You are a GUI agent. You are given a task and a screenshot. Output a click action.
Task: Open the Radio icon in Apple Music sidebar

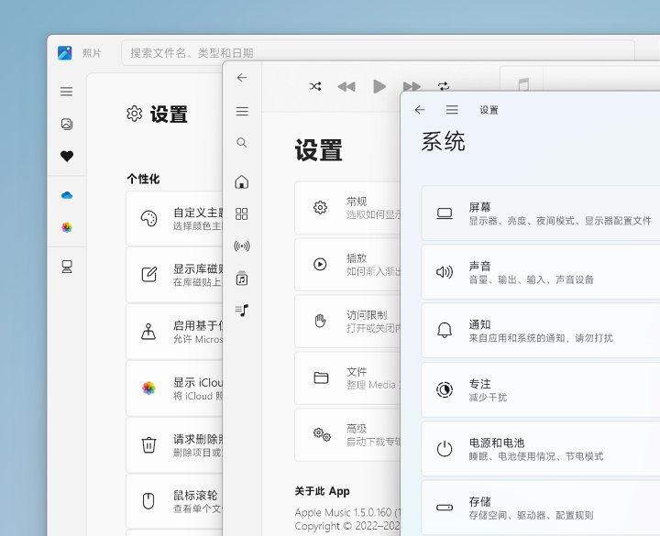tap(242, 246)
